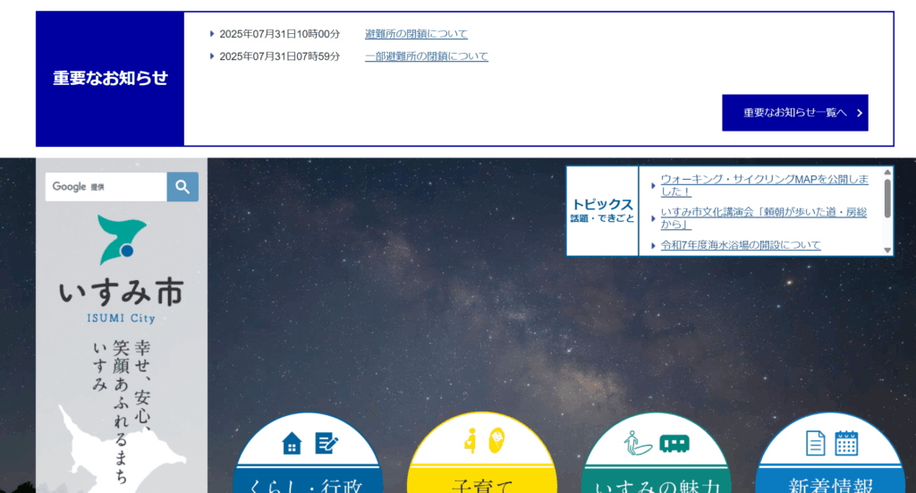Click the topics scrollbar up arrow
The width and height of the screenshot is (916, 493).
click(x=887, y=173)
